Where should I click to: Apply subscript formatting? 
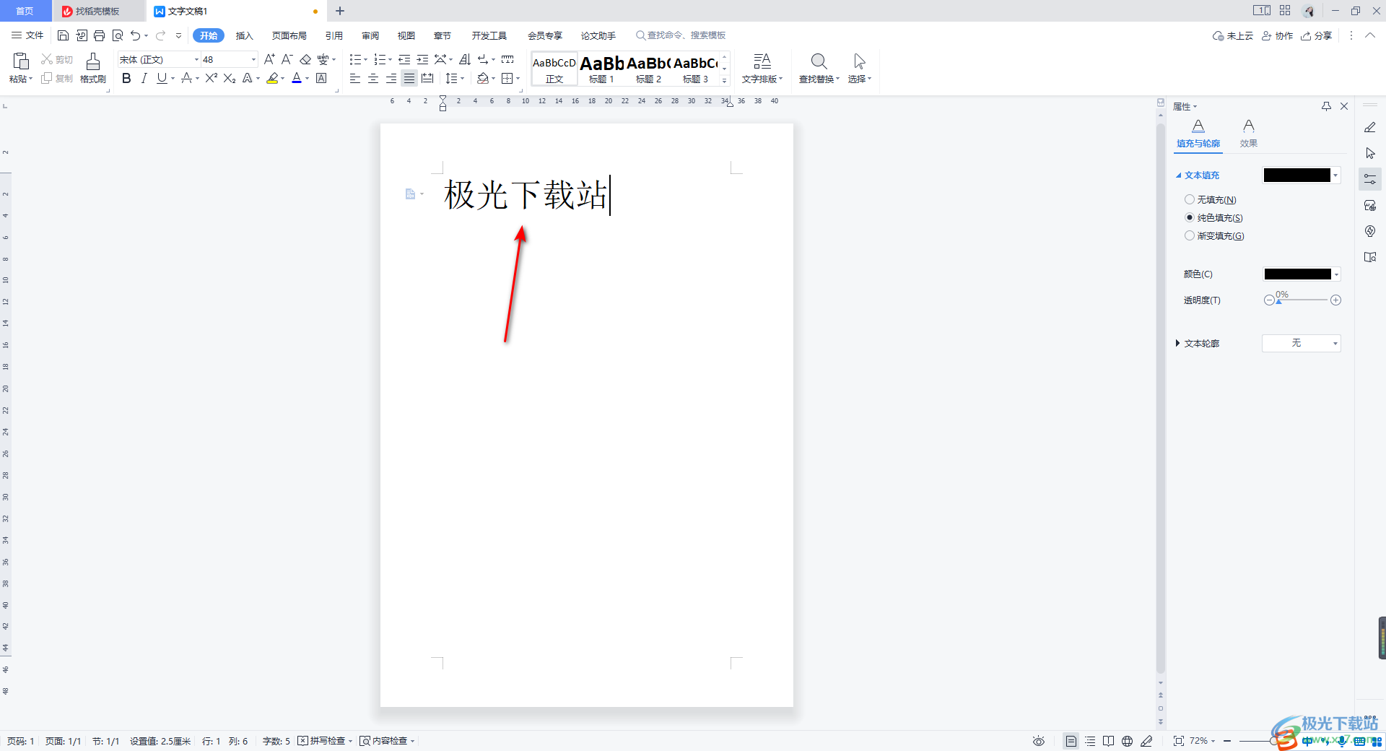pos(230,78)
